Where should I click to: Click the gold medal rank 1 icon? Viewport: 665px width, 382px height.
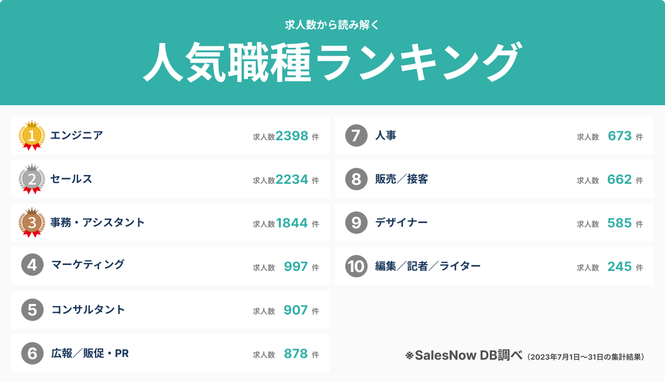click(32, 136)
